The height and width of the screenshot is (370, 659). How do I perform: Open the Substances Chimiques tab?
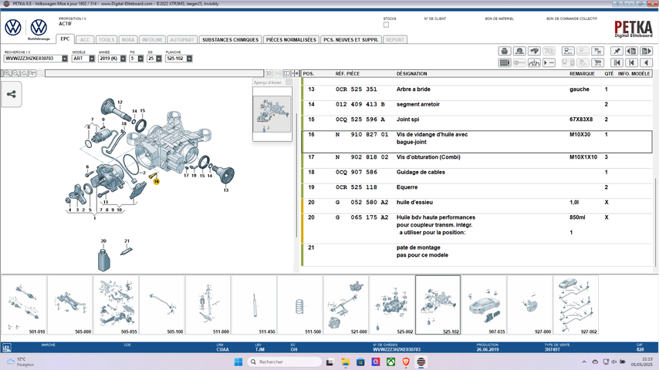[230, 40]
